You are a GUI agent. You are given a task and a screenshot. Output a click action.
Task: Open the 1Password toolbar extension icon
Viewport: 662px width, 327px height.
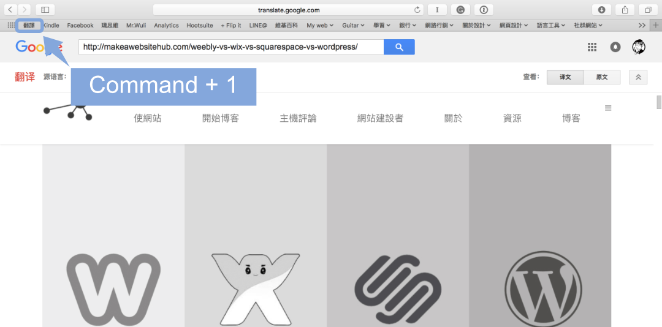point(484,10)
